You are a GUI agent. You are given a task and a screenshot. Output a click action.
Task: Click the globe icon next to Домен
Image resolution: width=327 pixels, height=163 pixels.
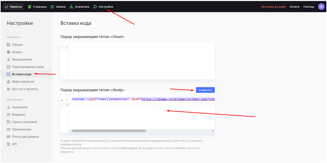[9, 52]
